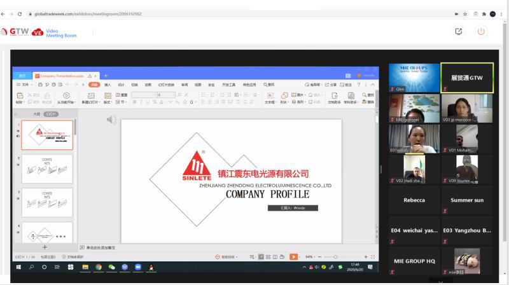Toggle bold formatting in WPS toolbar
Viewport: 509px width, 285px height.
point(134,102)
